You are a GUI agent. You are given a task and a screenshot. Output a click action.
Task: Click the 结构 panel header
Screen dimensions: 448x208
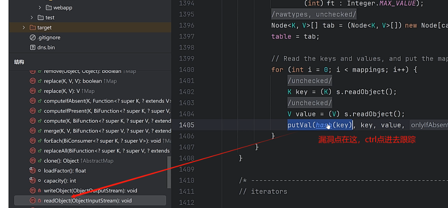click(19, 62)
